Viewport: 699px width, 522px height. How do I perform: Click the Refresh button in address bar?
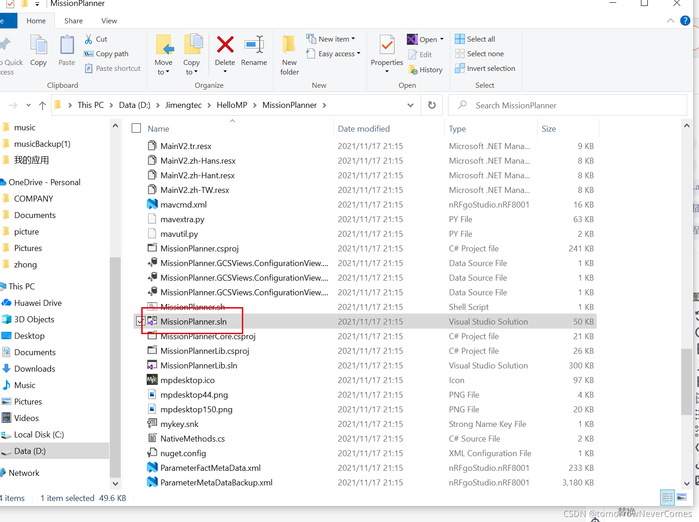(432, 105)
